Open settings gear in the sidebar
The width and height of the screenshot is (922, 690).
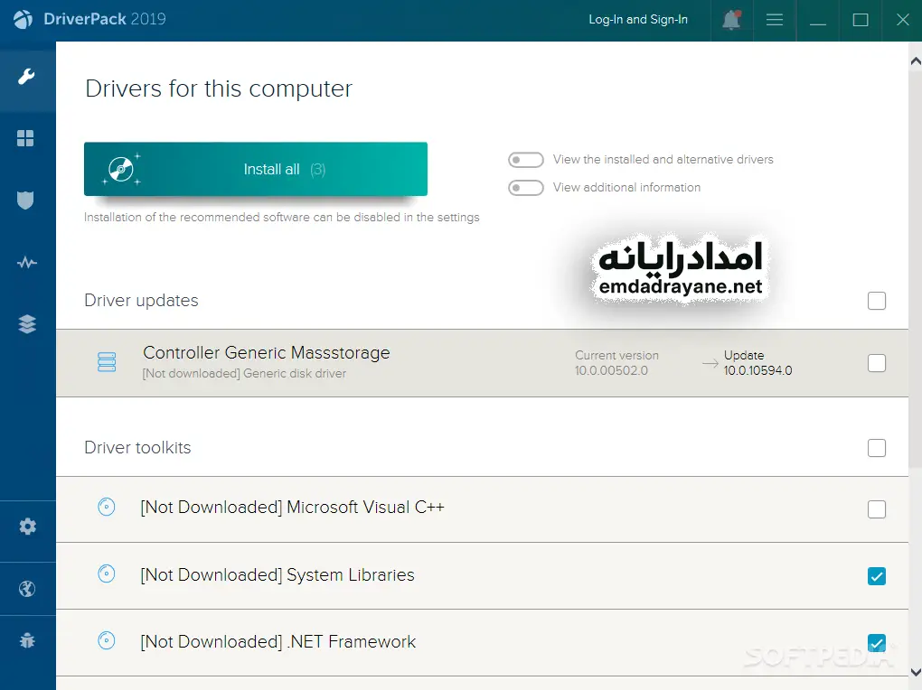click(27, 527)
